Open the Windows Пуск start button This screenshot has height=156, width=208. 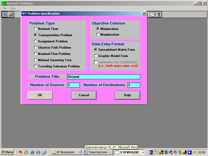point(7,152)
